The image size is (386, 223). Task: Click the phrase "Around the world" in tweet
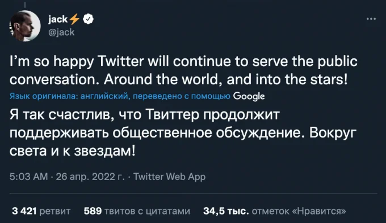coord(163,79)
